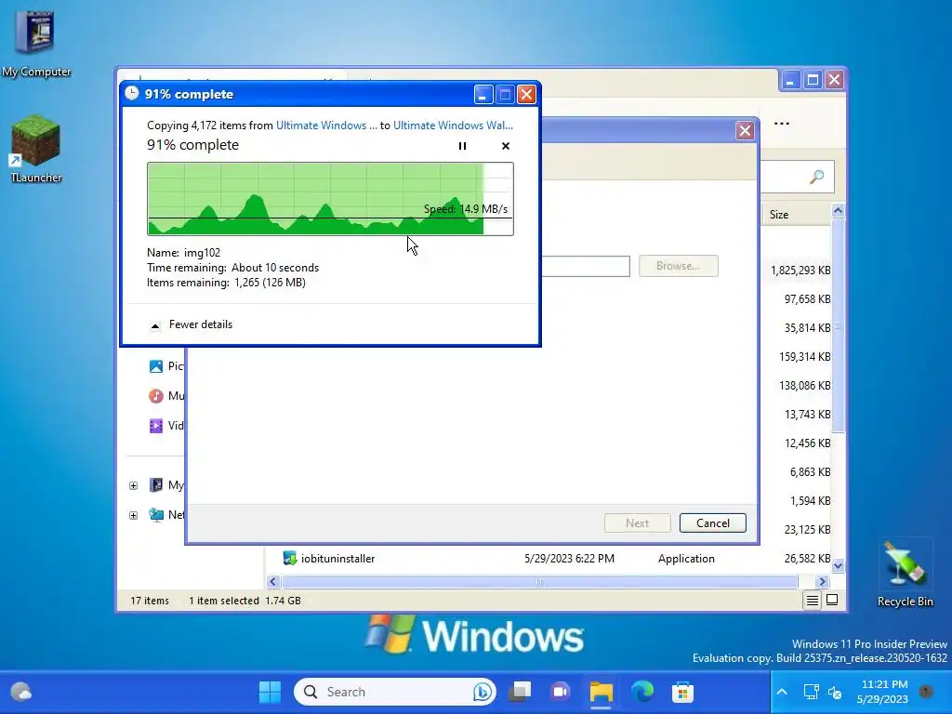
Task: Open the File Explorer three-dots menu
Action: [x=781, y=124]
